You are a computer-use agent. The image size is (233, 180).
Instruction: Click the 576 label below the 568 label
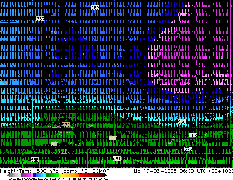(x=188, y=149)
